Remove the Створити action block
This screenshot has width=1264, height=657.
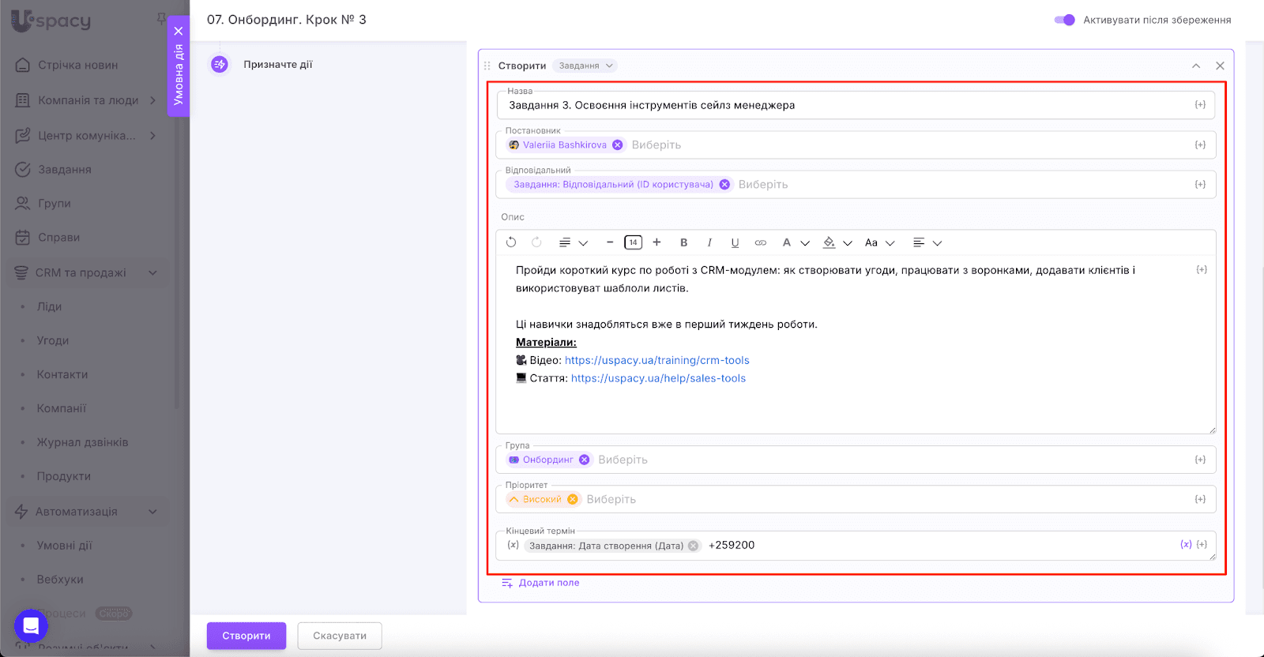1220,66
